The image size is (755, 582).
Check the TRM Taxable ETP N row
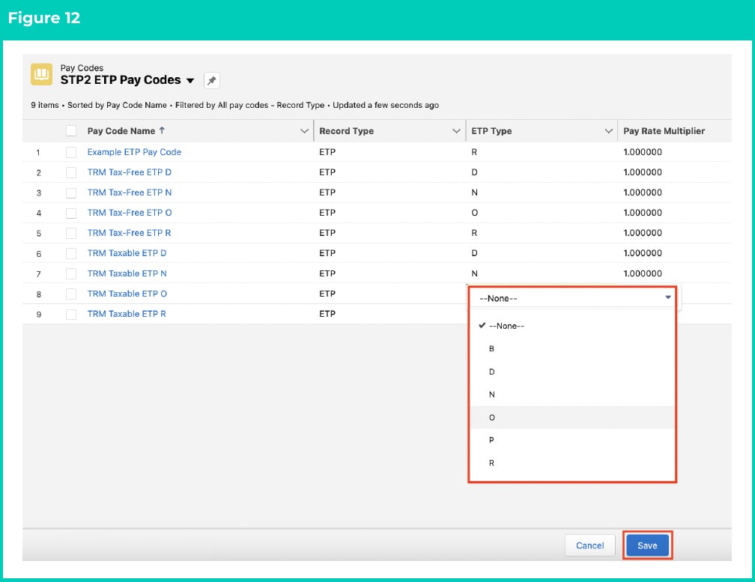pos(71,273)
